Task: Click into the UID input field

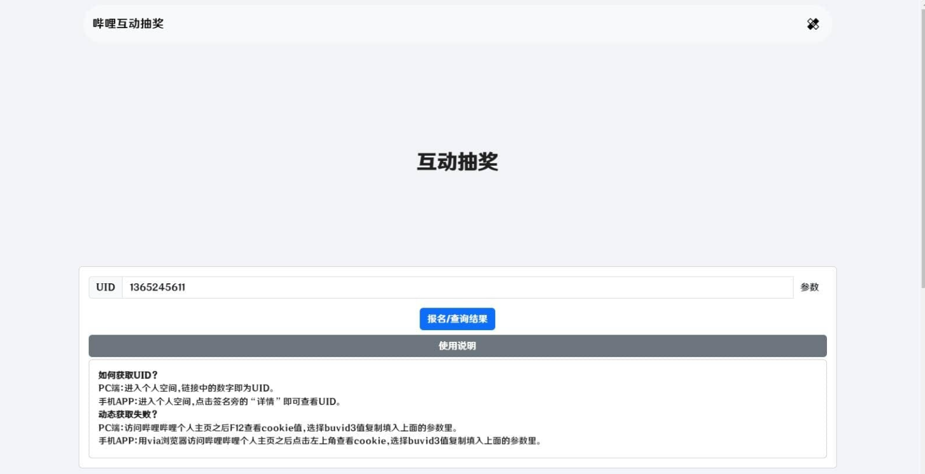Action: [457, 288]
